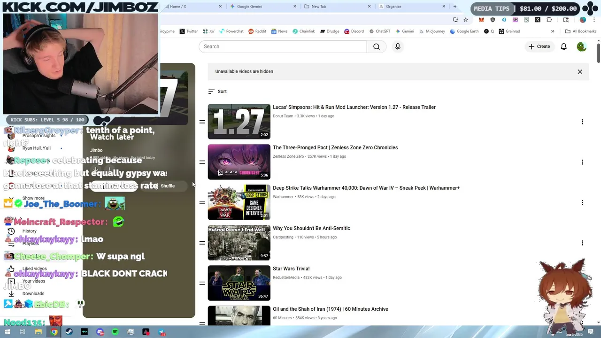Open a new browser tab with plus

point(455,7)
